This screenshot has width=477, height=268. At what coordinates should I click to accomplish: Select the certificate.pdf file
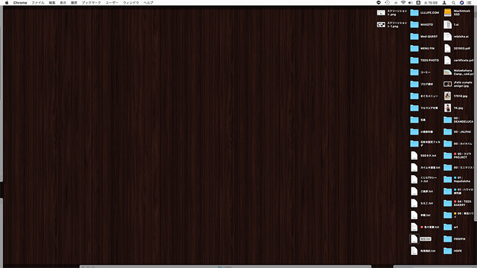(447, 61)
